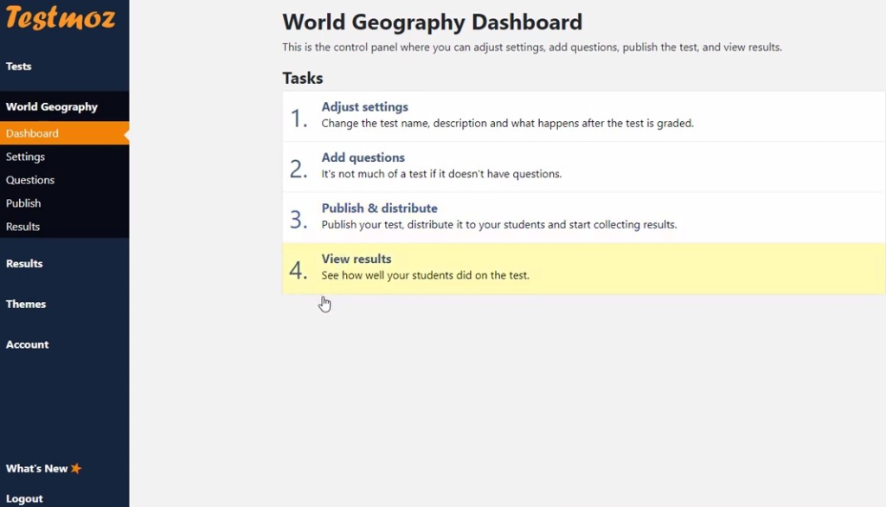This screenshot has width=886, height=507.
Task: Open the Questions sidebar page
Action: coord(30,180)
